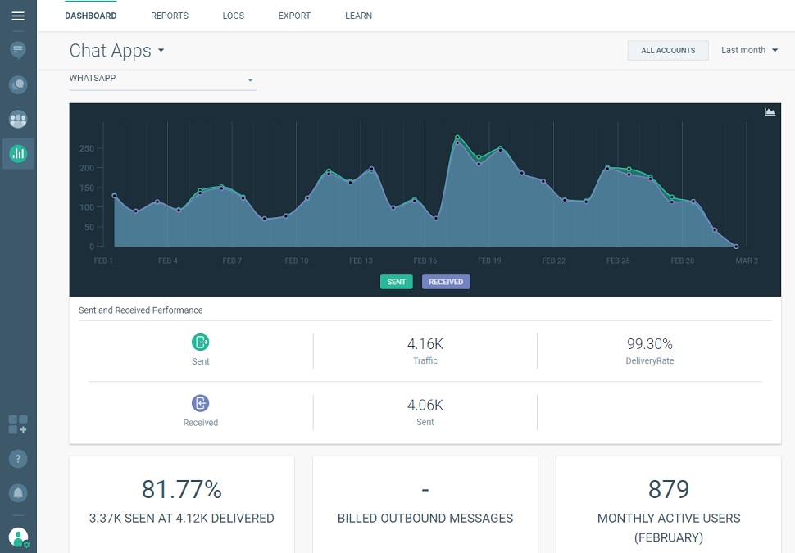Select the analytics bar chart sidebar icon
Screen dimensions: 795x553
pos(18,153)
